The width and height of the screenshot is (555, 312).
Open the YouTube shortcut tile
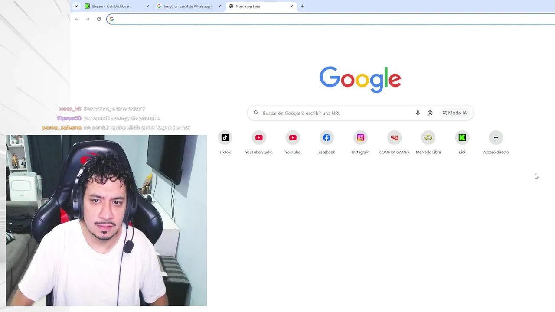pos(293,143)
